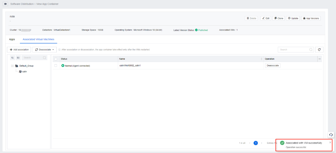Click the list view mode icon

[x=18, y=58]
